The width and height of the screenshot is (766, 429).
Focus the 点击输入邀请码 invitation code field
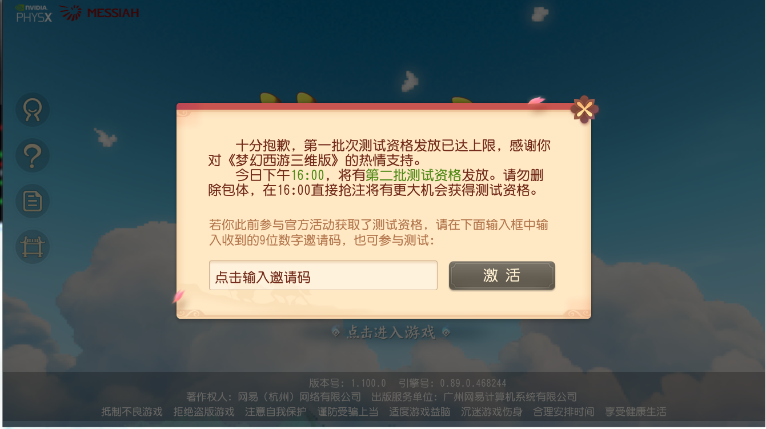coord(323,276)
